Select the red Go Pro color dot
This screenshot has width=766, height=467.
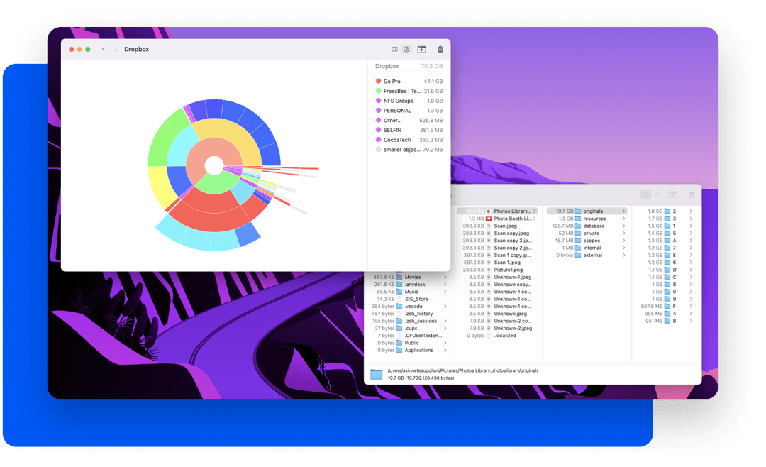tap(379, 81)
